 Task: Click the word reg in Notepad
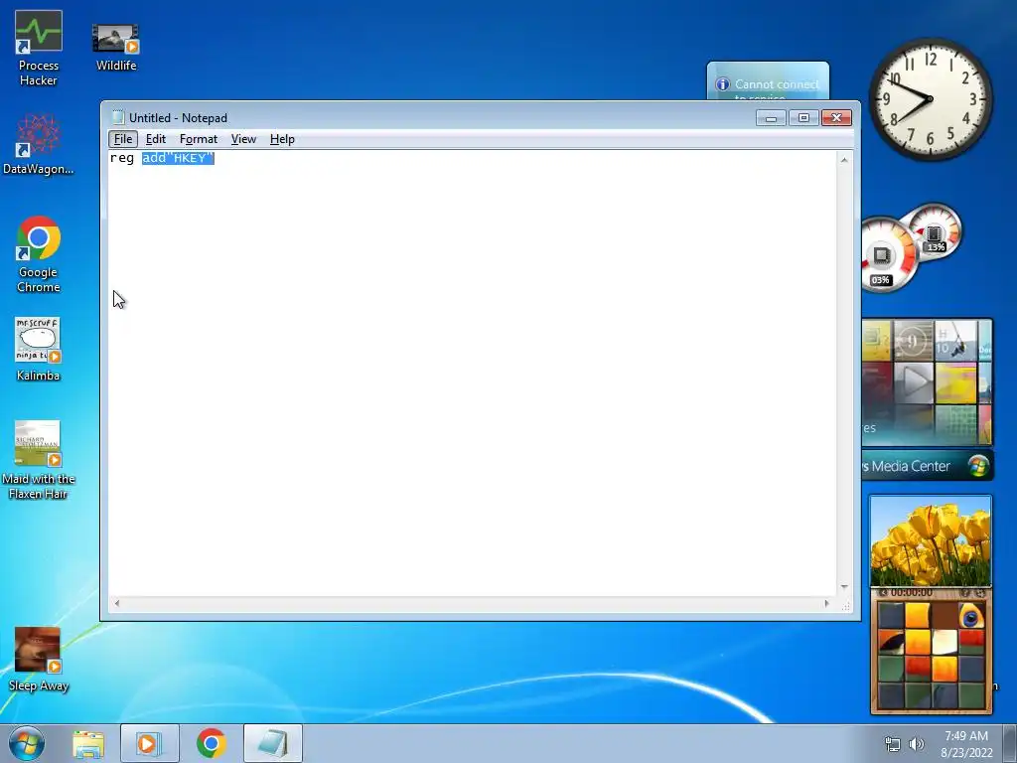(x=122, y=158)
